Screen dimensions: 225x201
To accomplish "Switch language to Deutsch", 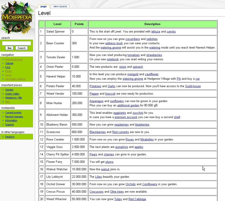I will point(10,137).
